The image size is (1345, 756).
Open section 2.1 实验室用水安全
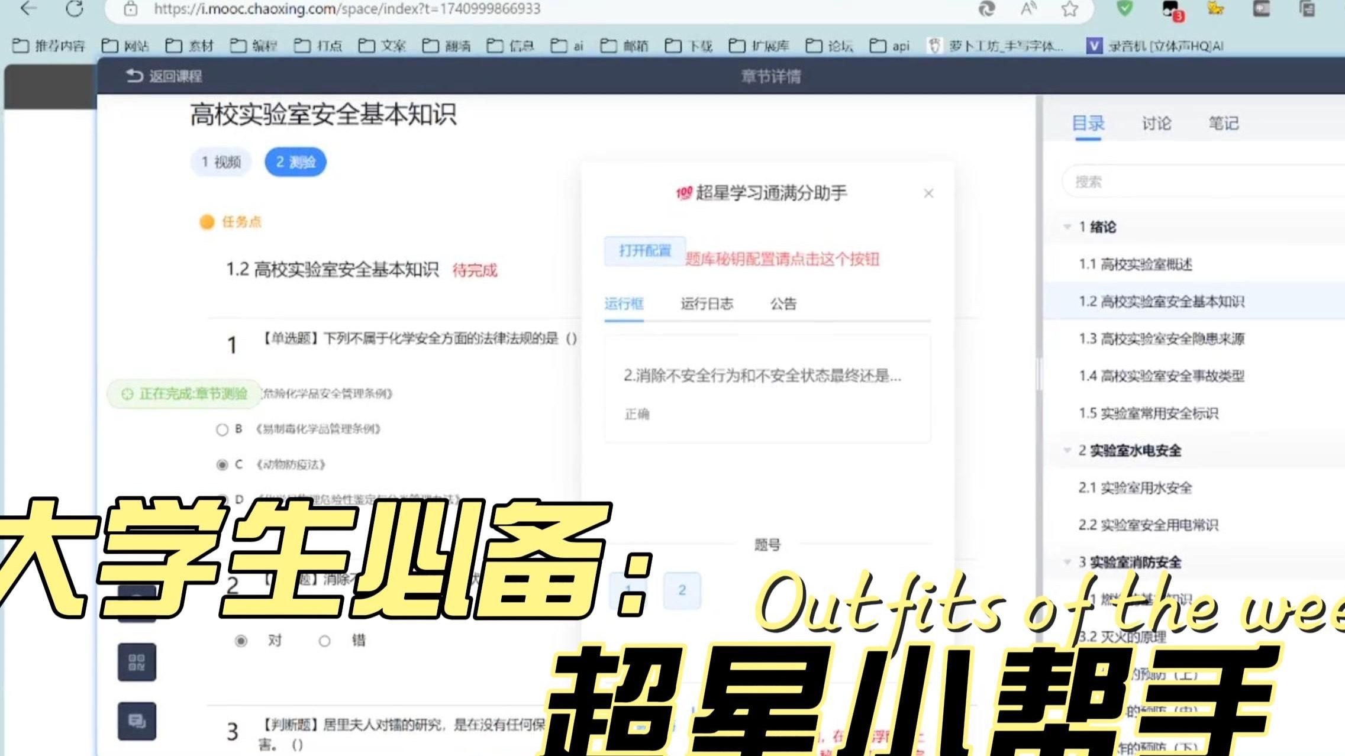[1135, 488]
